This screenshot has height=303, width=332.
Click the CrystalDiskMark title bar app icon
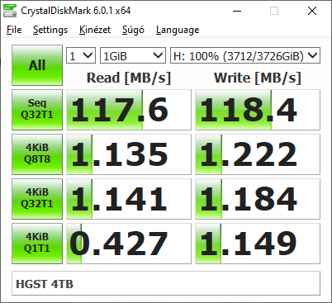pyautogui.click(x=10, y=11)
